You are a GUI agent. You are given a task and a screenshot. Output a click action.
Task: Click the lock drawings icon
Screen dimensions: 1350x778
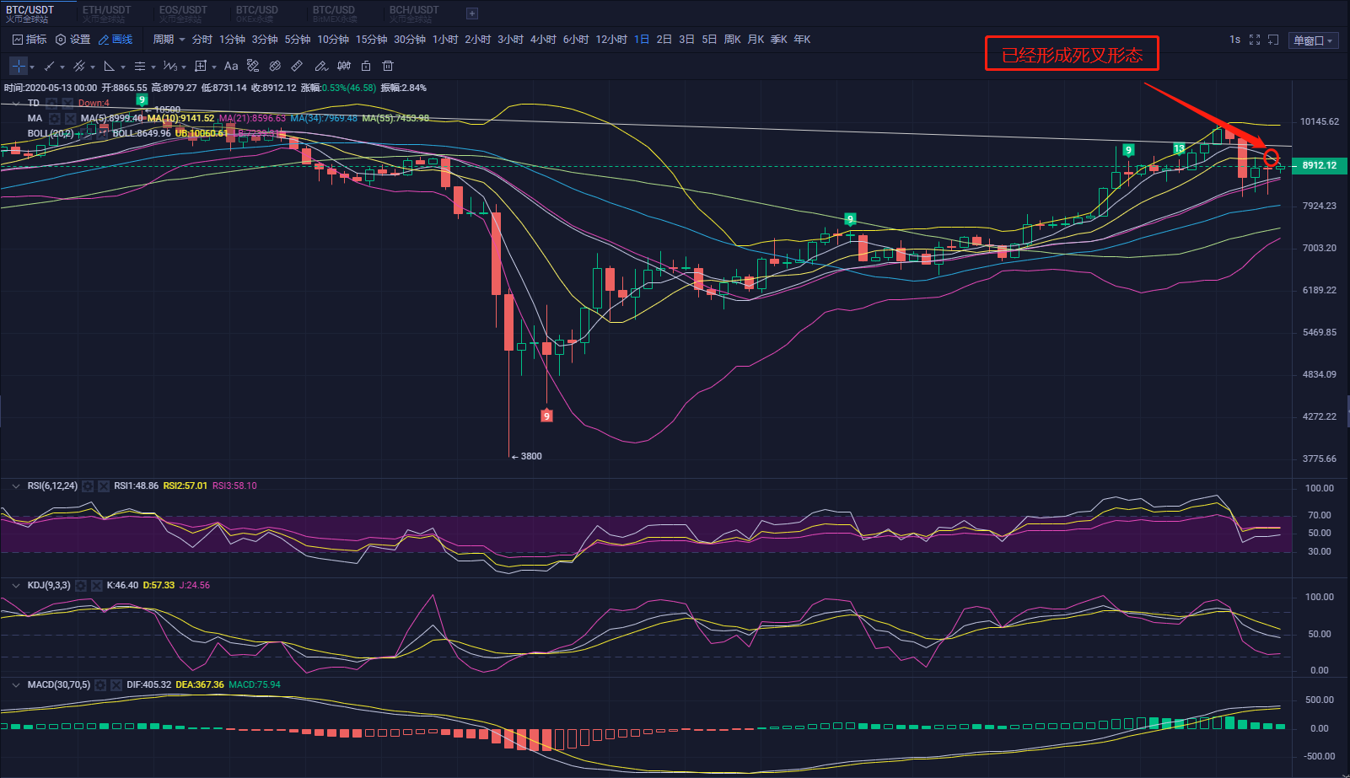click(x=366, y=66)
